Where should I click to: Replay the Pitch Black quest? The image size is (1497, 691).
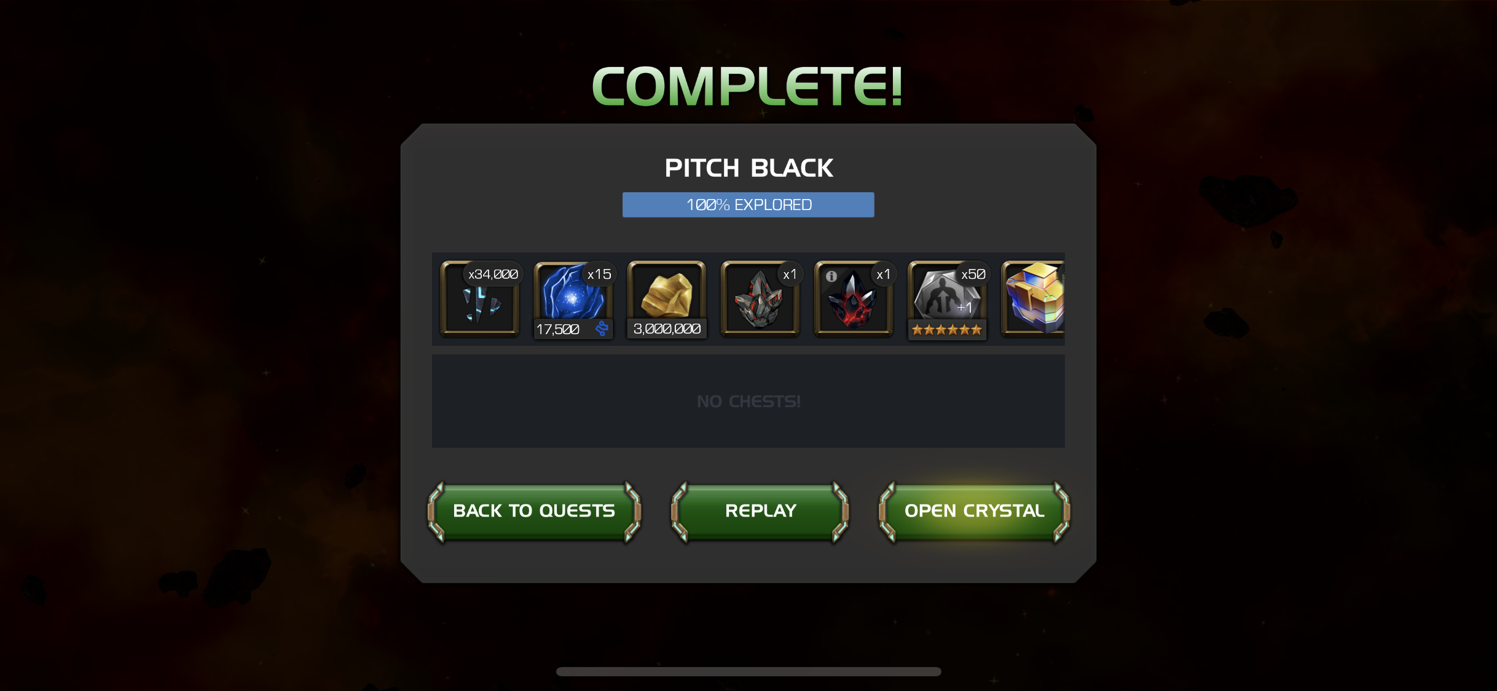pos(760,511)
